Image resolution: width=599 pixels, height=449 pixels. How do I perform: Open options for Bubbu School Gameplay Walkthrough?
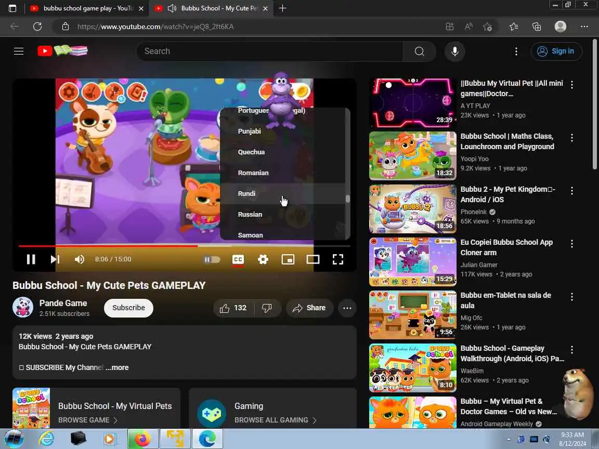click(x=571, y=350)
